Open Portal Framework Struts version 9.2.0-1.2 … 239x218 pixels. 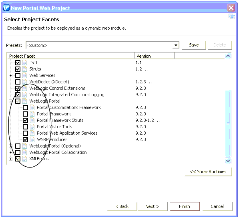point(148,120)
